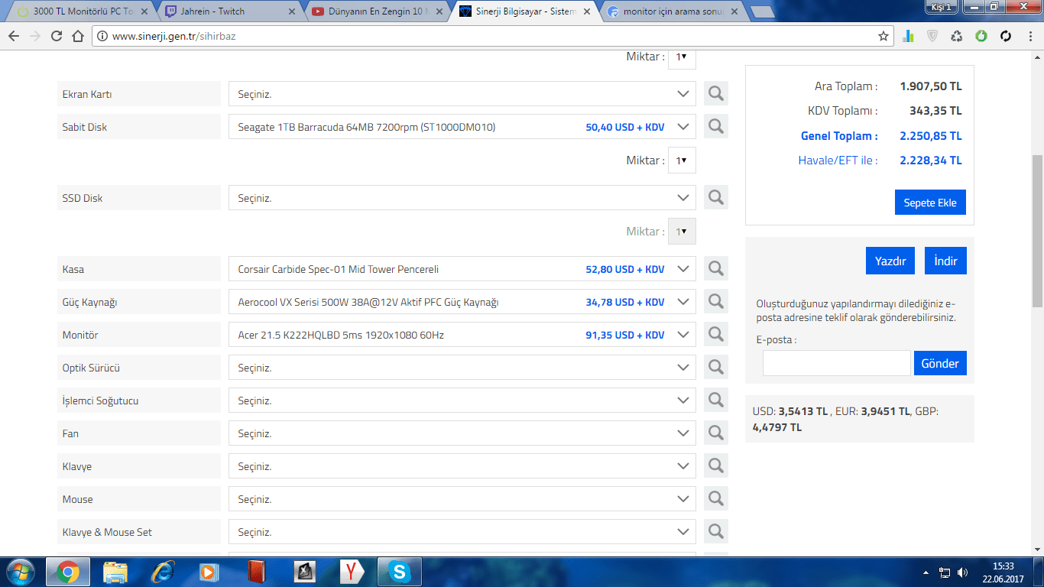Open a new tab with the new-tab button
1044x587 pixels.
point(762,11)
